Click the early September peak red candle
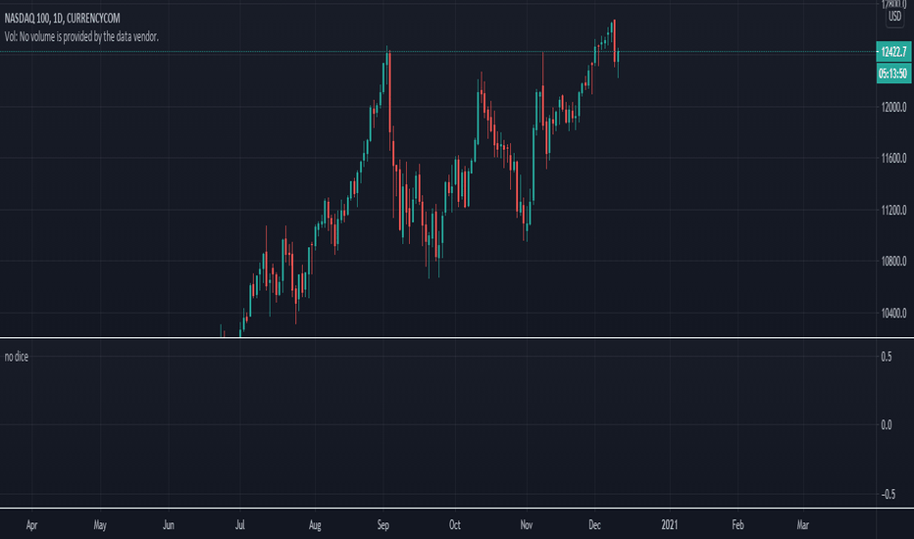The height and width of the screenshot is (539, 914). point(389,93)
